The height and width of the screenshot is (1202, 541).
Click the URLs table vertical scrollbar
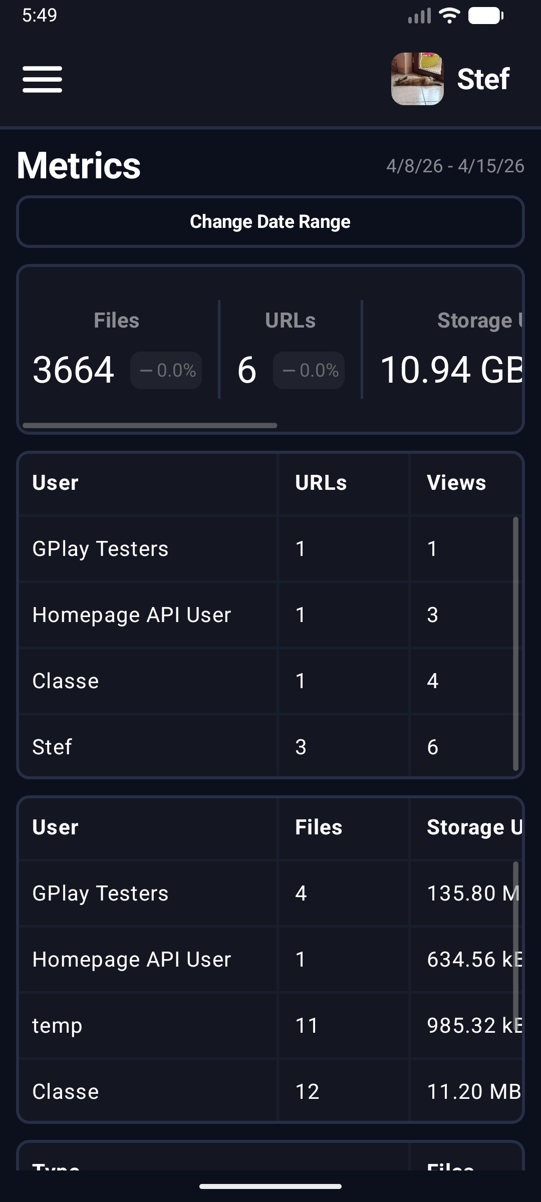point(516,644)
